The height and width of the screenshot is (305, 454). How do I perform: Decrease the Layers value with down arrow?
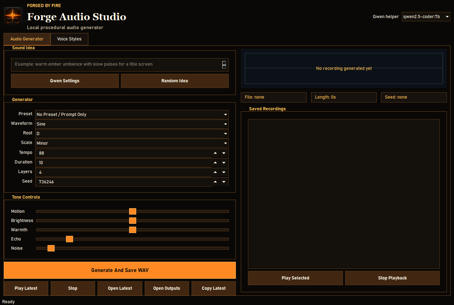pyautogui.click(x=224, y=172)
